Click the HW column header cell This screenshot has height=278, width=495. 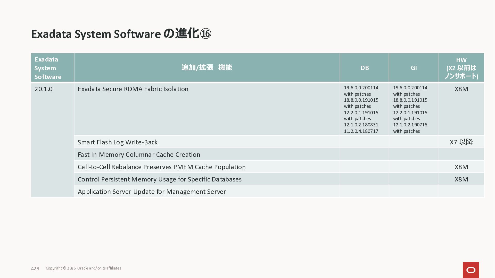[x=461, y=68]
